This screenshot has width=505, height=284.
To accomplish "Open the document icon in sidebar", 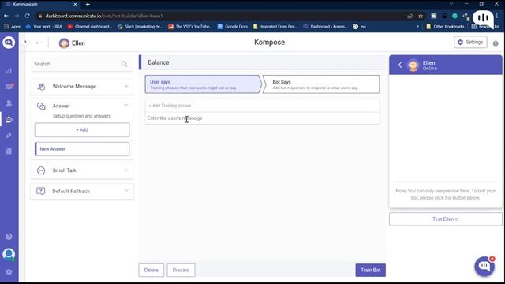I will pyautogui.click(x=9, y=151).
